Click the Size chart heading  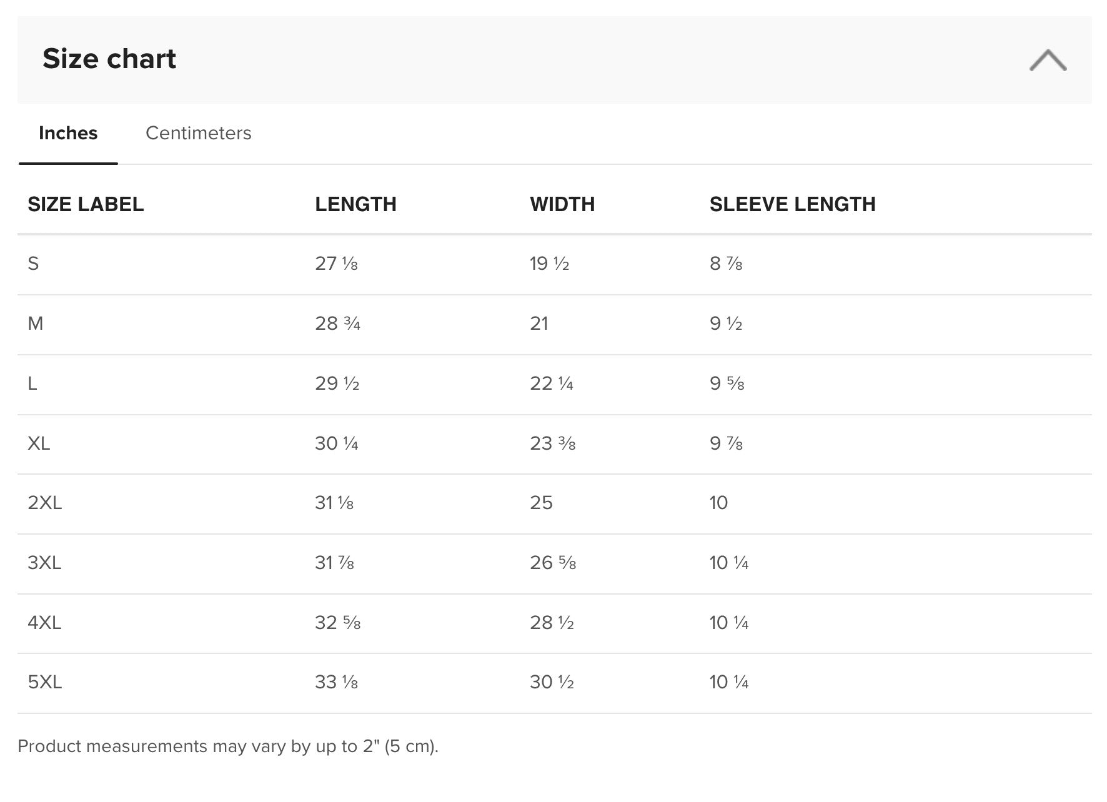pos(109,59)
